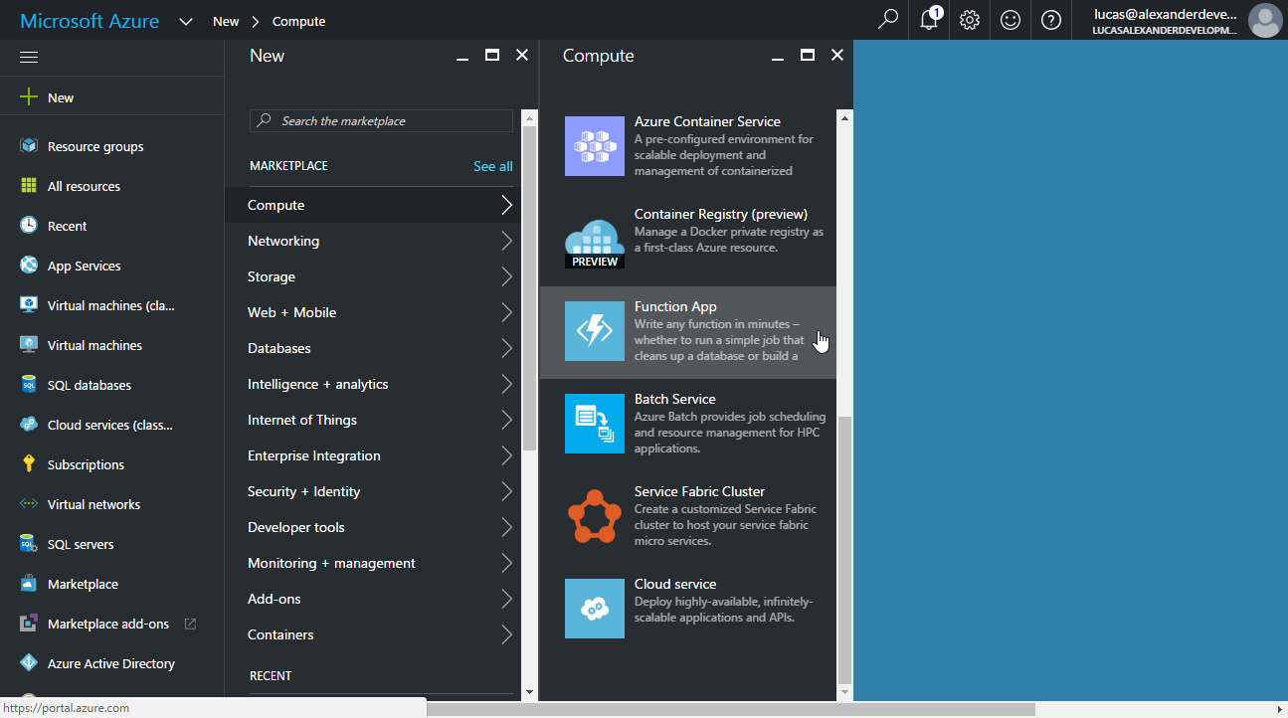
Task: Click the Azure Container Service title
Action: [708, 121]
